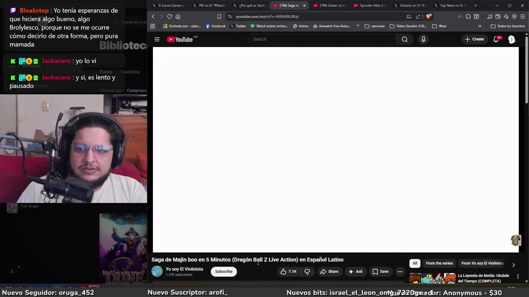Switch to Fuji News on X tab

point(450,5)
